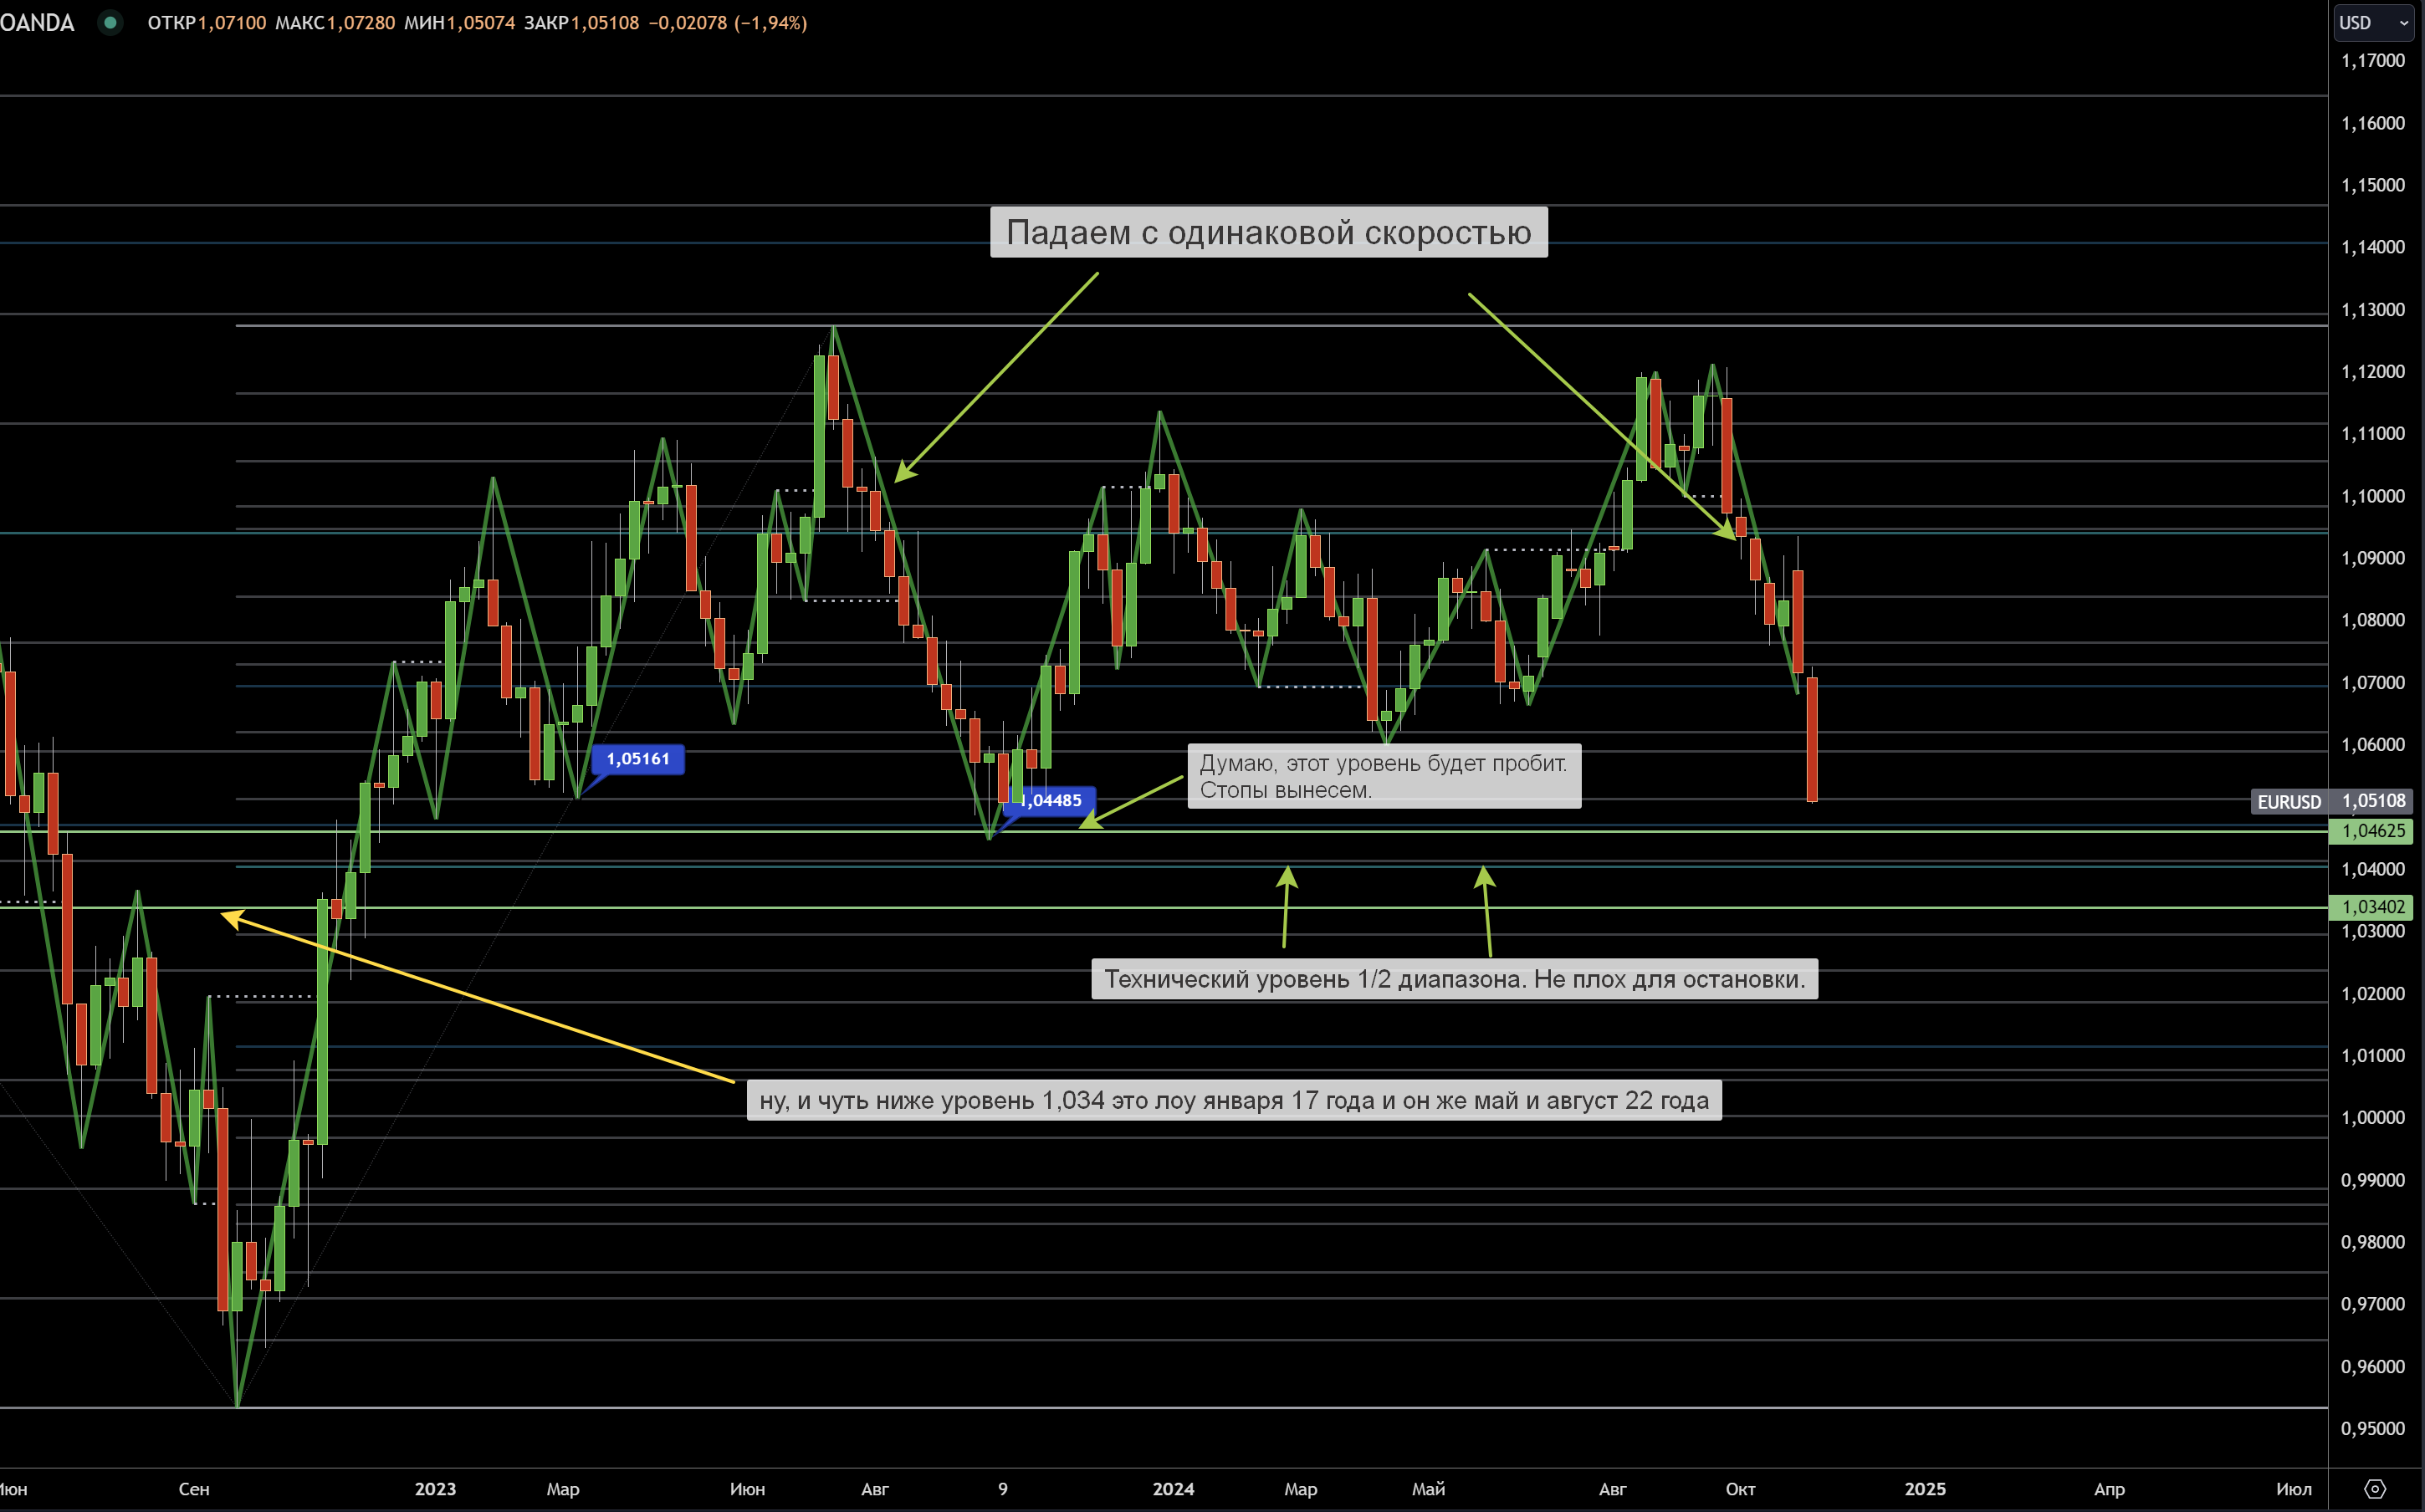Click the Апр label on time axis
Image resolution: width=2425 pixels, height=1512 pixels.
tap(2109, 1489)
